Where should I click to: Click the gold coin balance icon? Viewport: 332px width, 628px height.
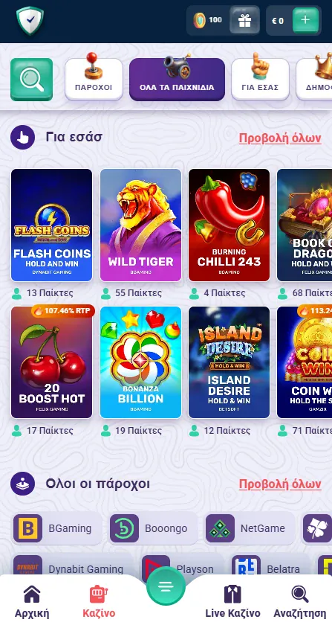point(199,20)
